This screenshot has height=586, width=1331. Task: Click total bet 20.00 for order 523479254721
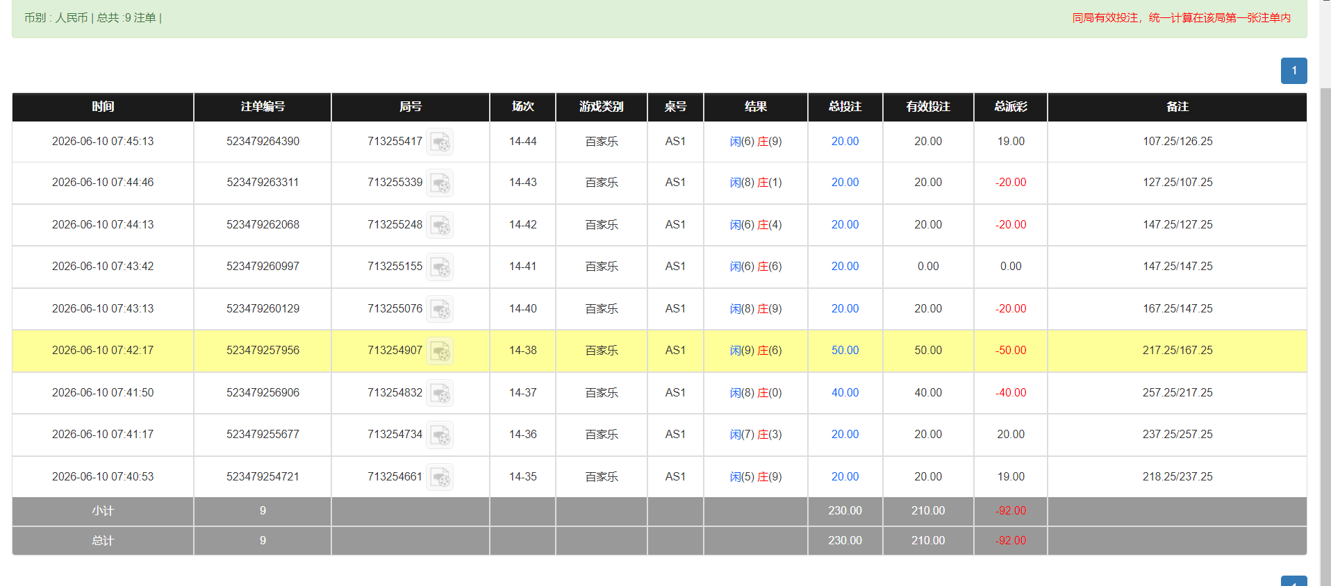click(845, 476)
